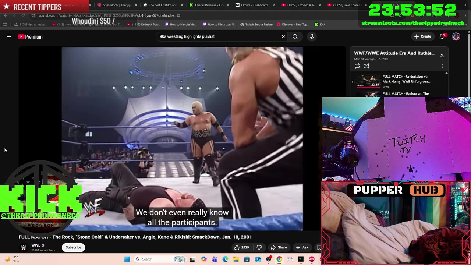Clear the search box with the X
This screenshot has height=265, width=471.
(x=283, y=36)
